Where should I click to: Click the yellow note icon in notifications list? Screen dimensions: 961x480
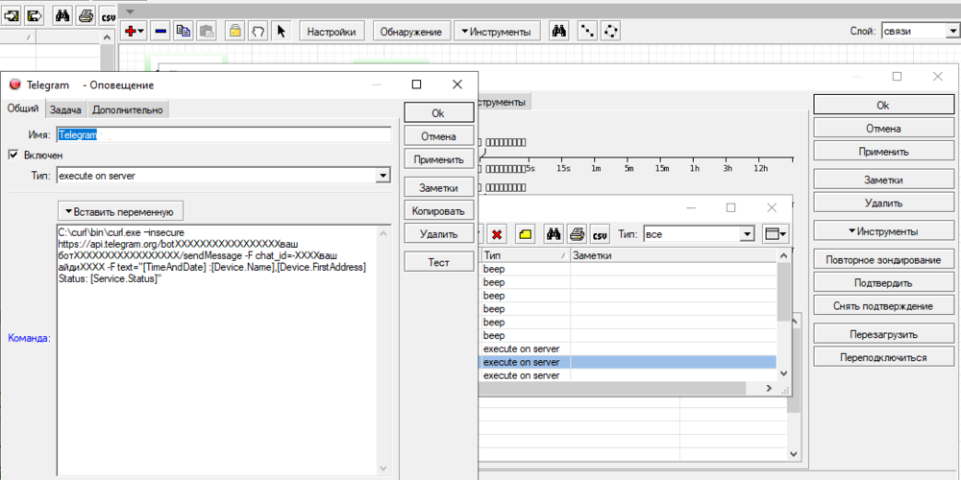[x=526, y=233]
